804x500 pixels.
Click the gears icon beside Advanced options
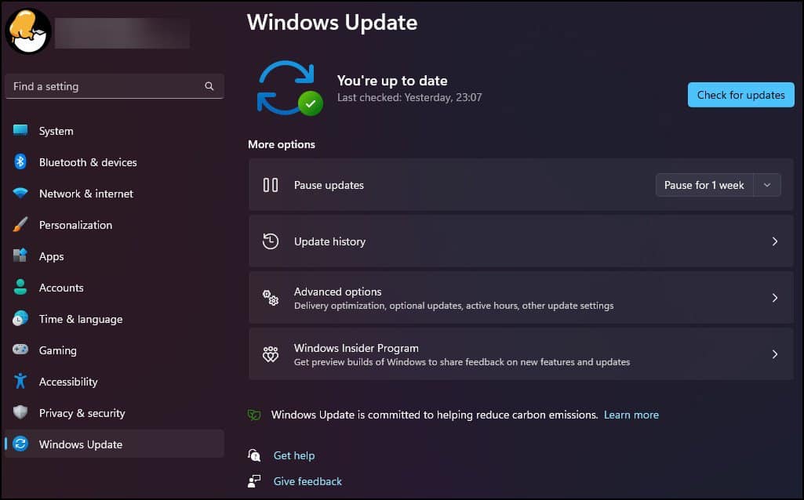270,298
